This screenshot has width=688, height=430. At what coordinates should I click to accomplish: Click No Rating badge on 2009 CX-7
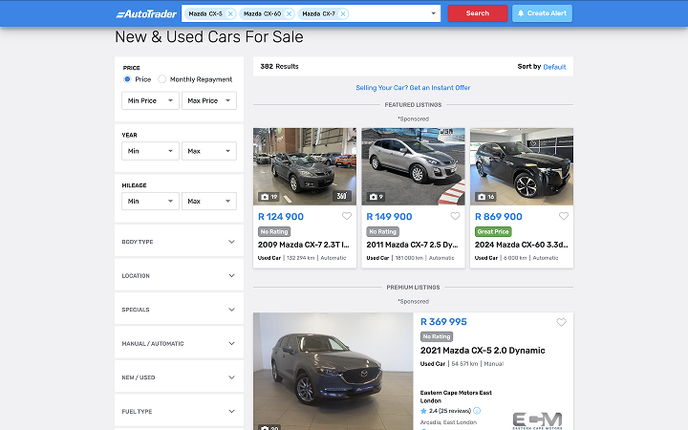pyautogui.click(x=274, y=231)
